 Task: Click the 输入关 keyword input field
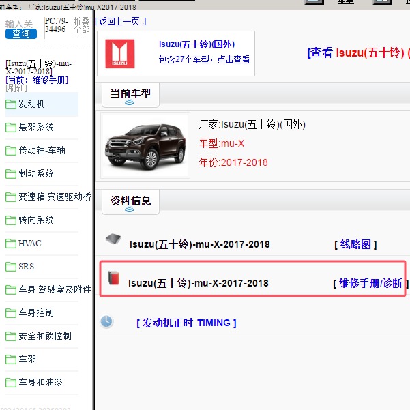point(19,24)
